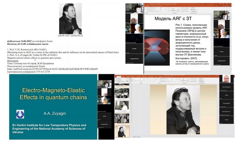Select the Zvyagin tile beside the announcement
The height and width of the screenshot is (142, 239).
(x=134, y=49)
